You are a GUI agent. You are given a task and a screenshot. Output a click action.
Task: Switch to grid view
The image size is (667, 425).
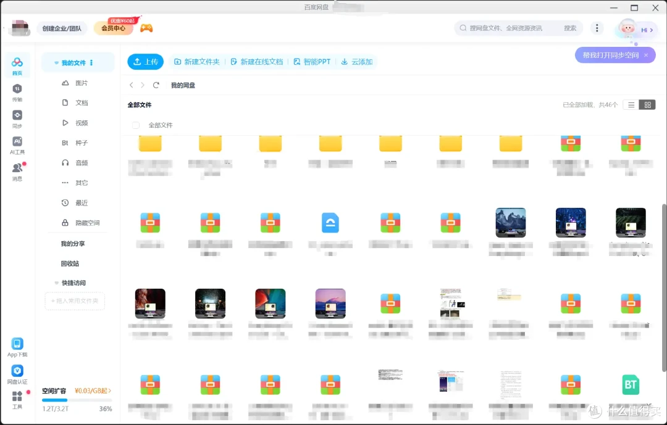647,104
